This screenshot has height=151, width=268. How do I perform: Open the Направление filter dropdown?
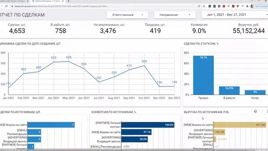[175, 15]
